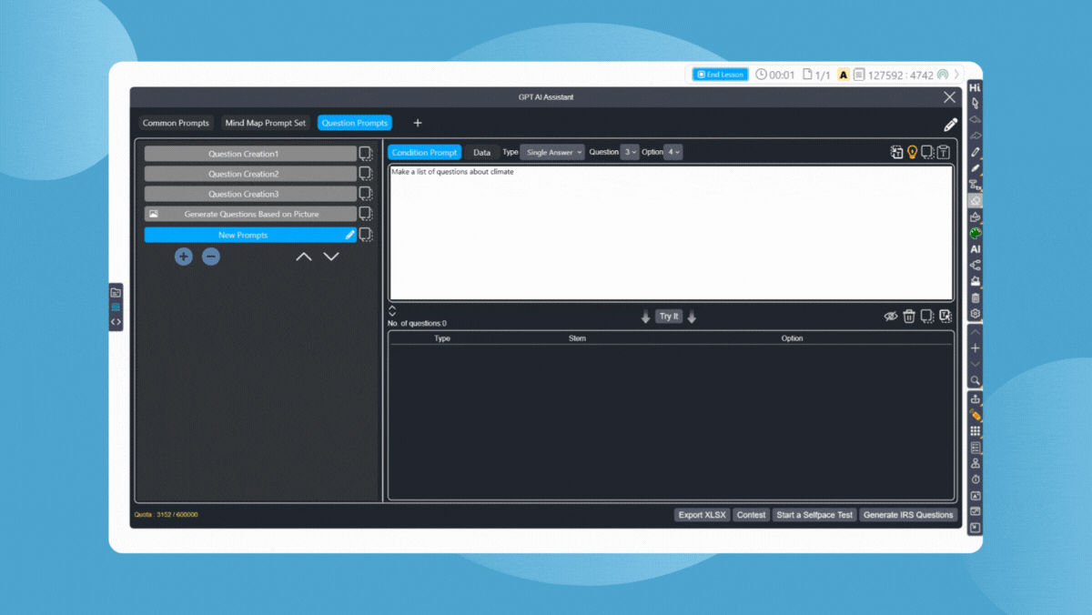
Task: Click the magnifier search icon on sidebar
Action: [976, 380]
